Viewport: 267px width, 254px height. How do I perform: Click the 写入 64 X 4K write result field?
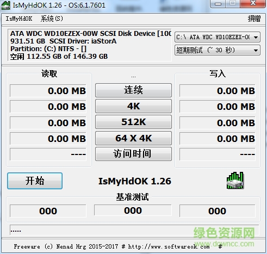(218, 139)
